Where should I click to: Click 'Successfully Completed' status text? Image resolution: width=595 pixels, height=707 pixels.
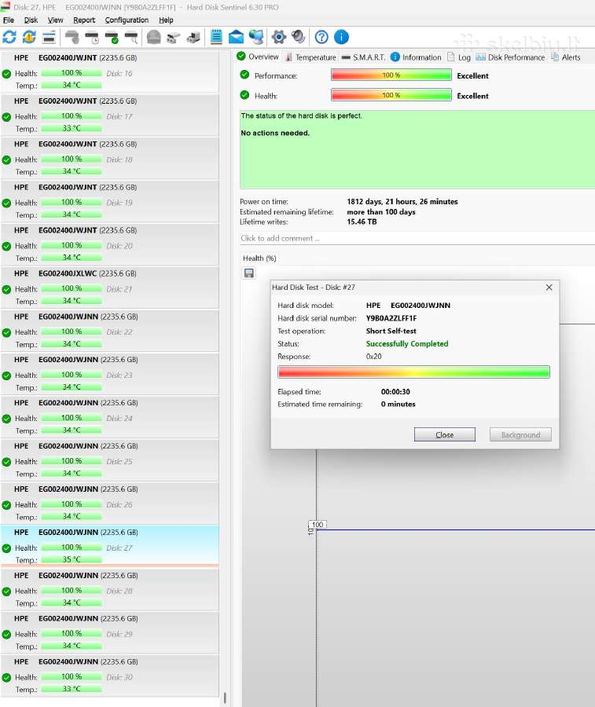(x=407, y=343)
